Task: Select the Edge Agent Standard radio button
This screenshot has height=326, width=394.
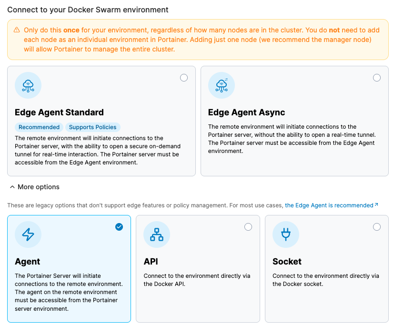Action: pyautogui.click(x=184, y=78)
